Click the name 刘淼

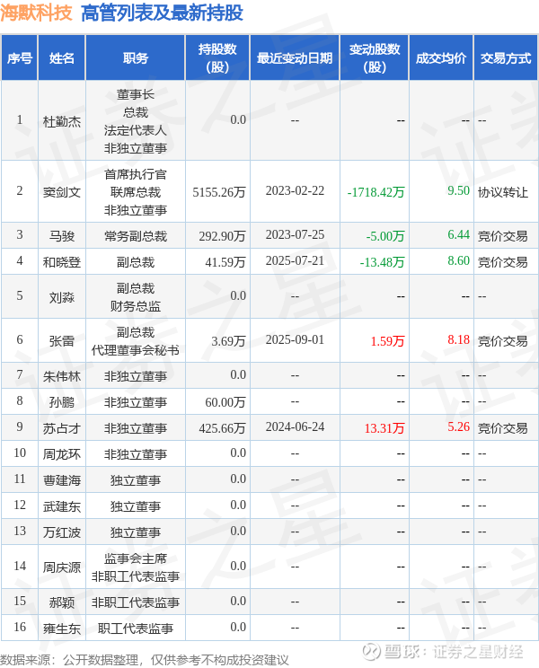click(x=62, y=297)
